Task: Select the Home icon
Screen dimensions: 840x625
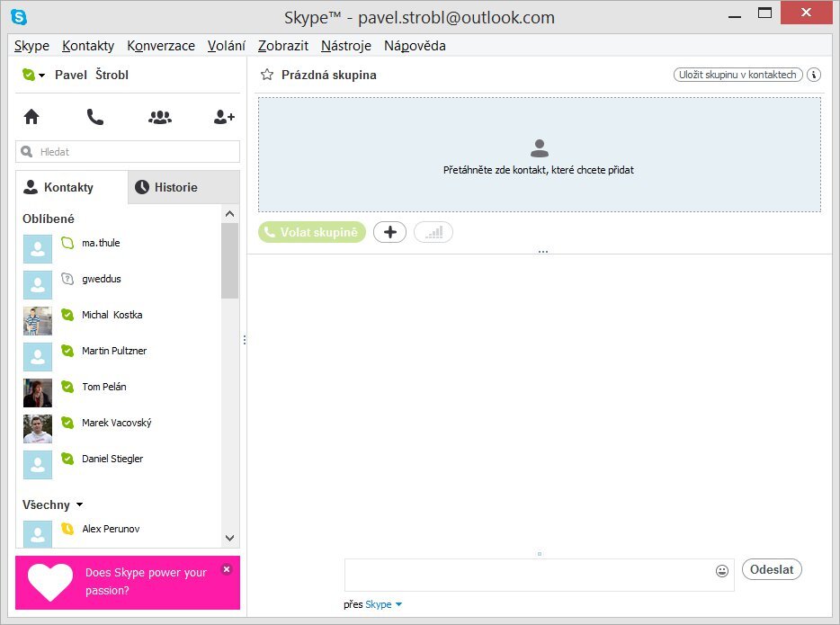Action: [31, 116]
